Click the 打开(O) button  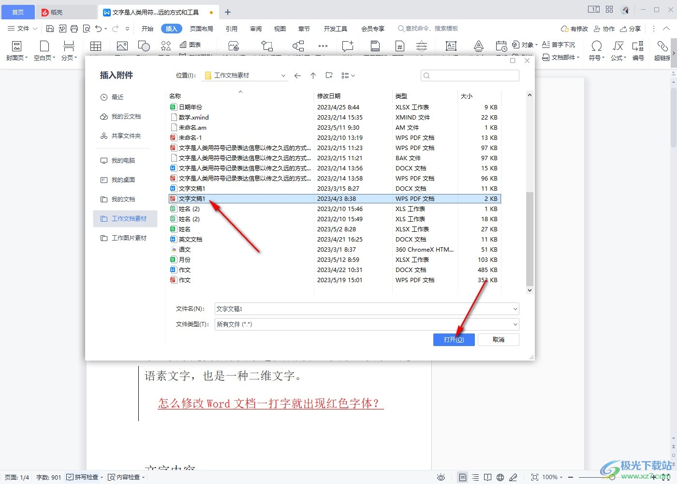tap(454, 340)
